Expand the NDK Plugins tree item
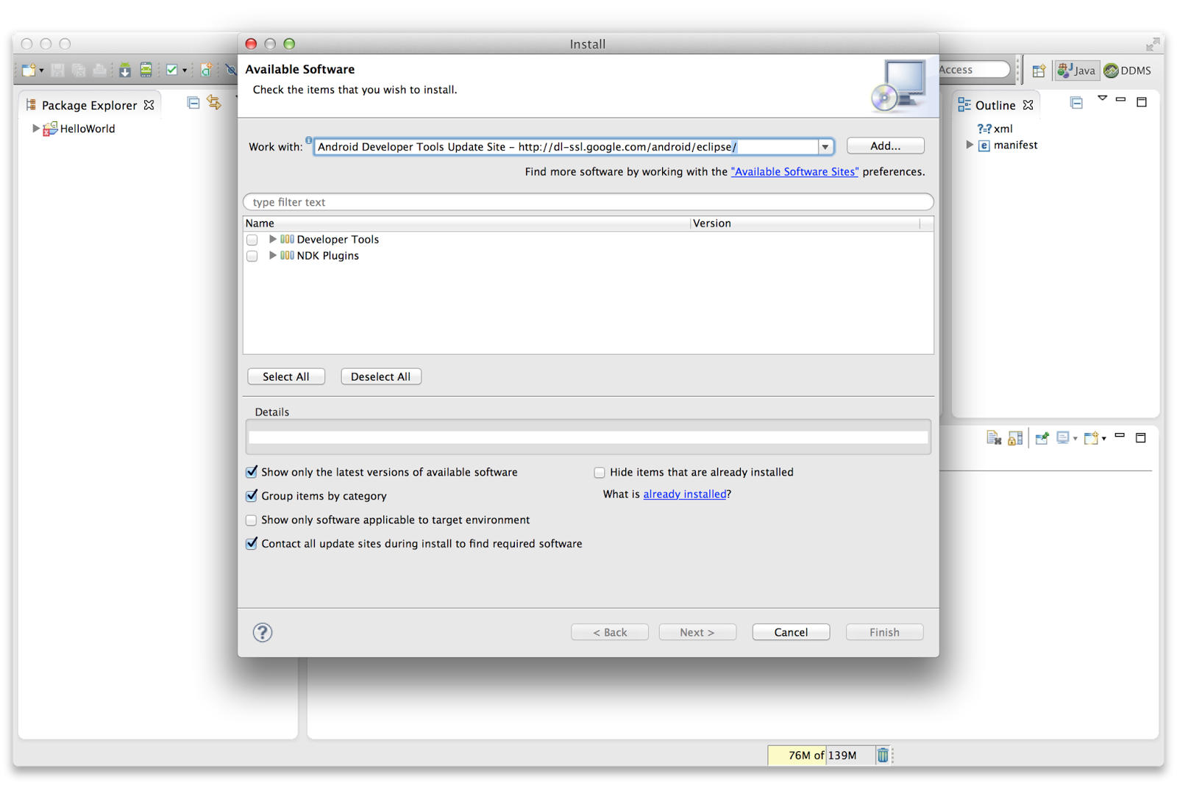Viewport: 1177px width, 785px height. tap(272, 256)
